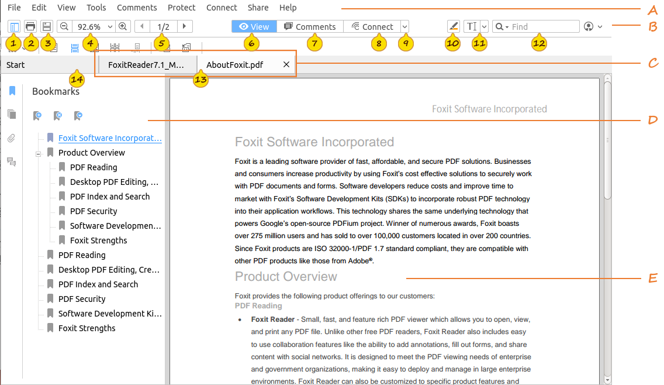664x385 pixels.
Task: Click the user account icon
Action: coord(589,27)
